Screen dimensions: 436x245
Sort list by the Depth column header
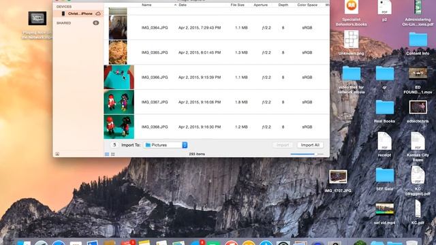283,5
